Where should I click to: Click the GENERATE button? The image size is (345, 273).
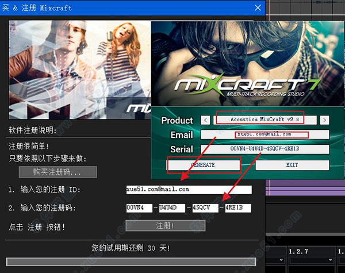(203, 165)
